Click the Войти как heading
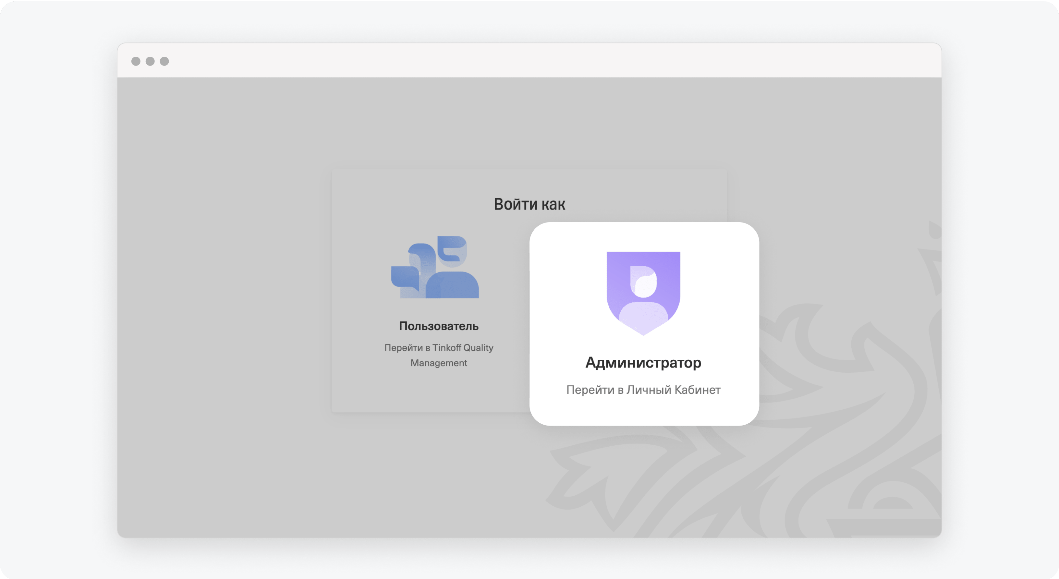This screenshot has width=1059, height=579. click(529, 204)
